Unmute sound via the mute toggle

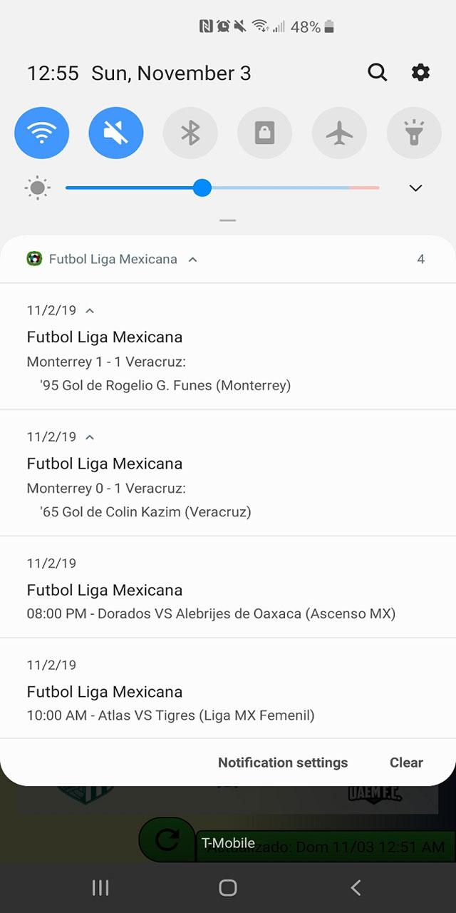pos(115,133)
